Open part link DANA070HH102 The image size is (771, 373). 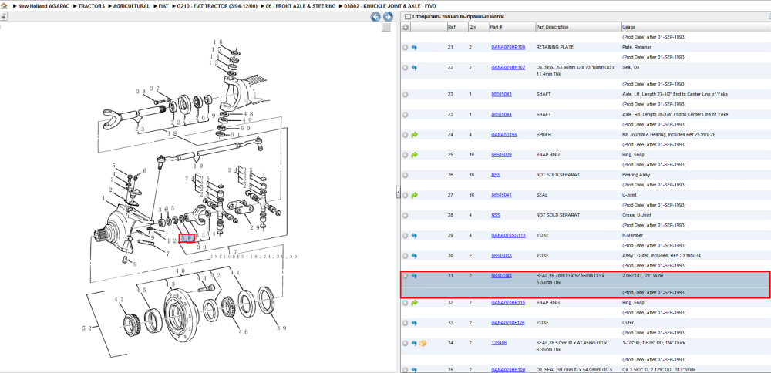tap(508, 68)
